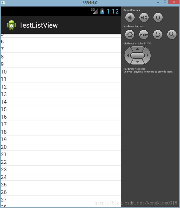Raise volume with the volume up button

(144, 18)
